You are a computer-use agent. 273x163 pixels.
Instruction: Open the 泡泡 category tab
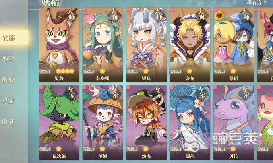[8, 80]
